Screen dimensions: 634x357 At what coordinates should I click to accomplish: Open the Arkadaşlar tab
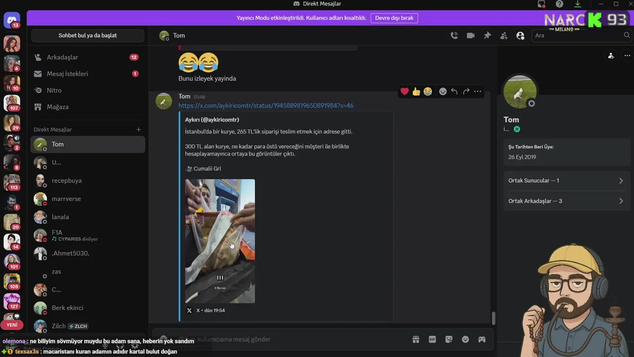pyautogui.click(x=88, y=58)
